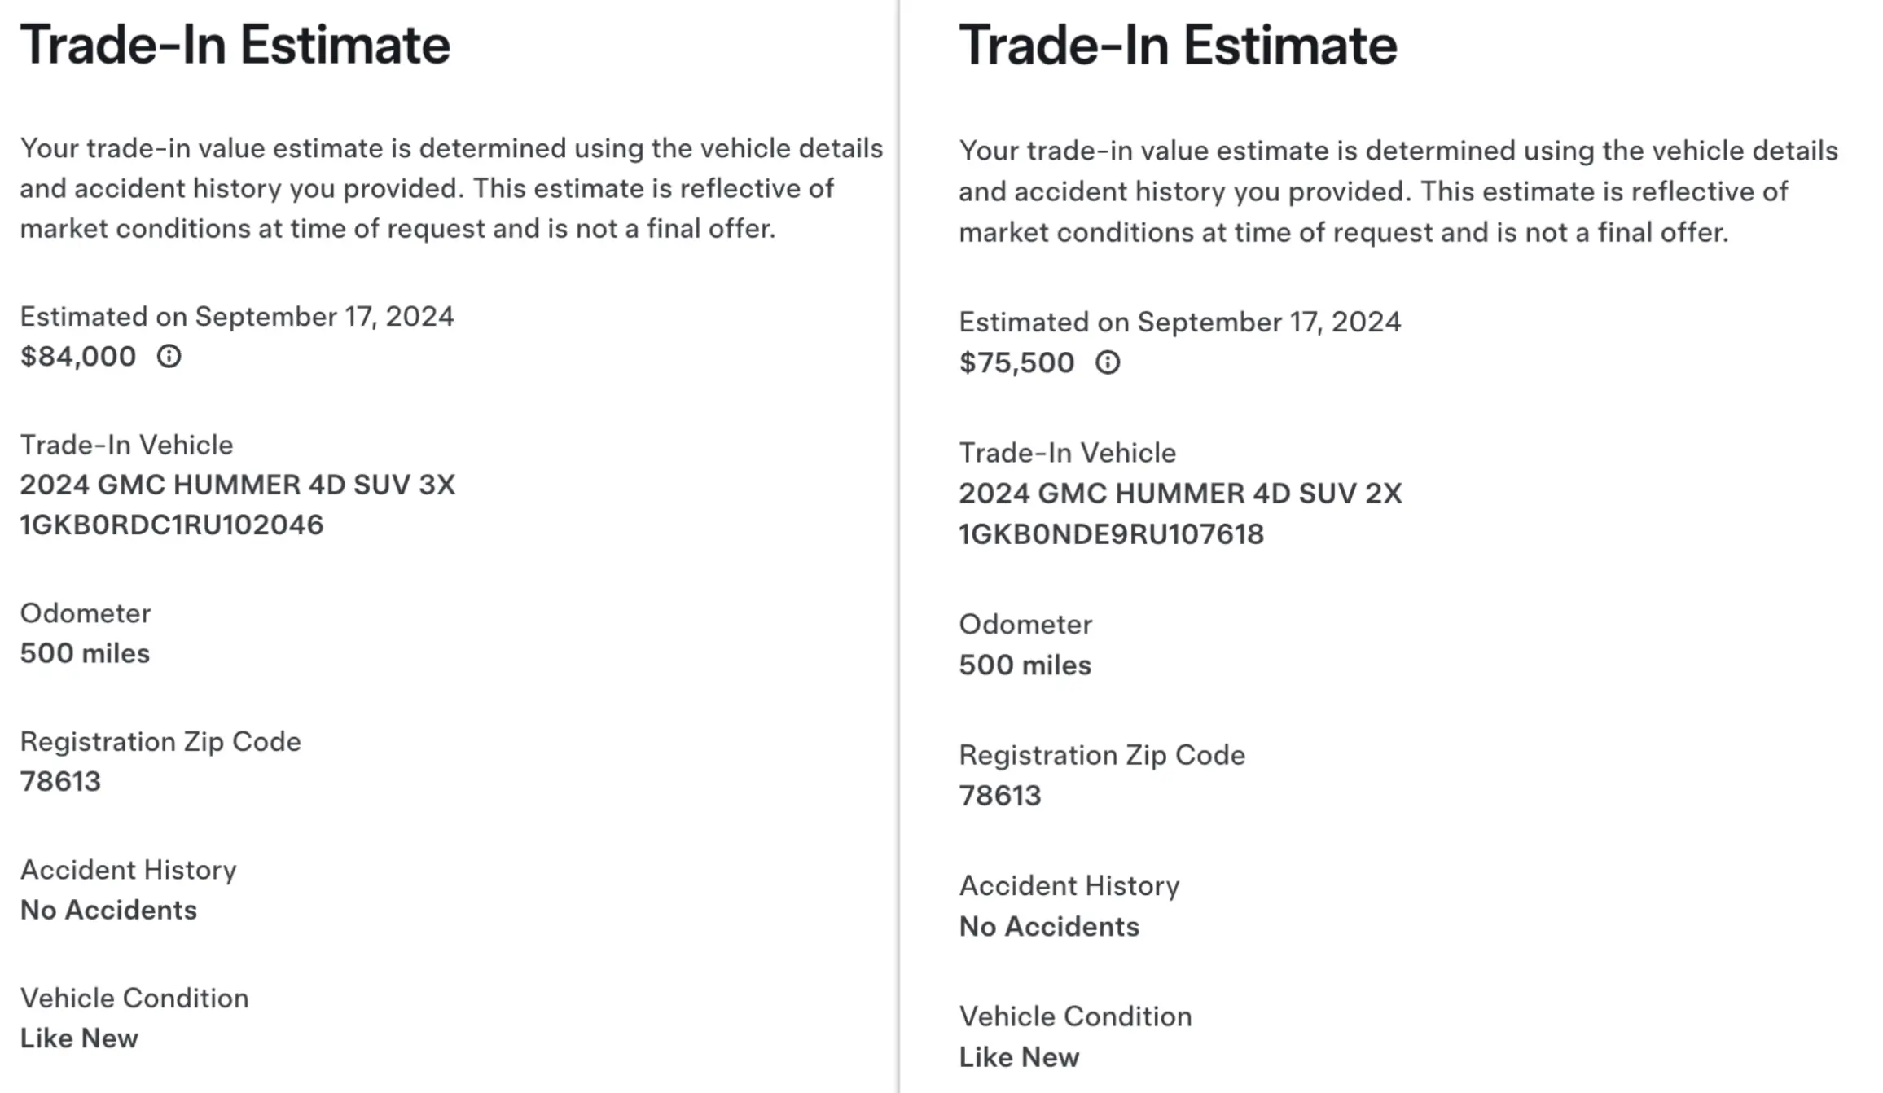Click zip code 78613 in the 3X estimate
This screenshot has width=1883, height=1093.
click(60, 782)
